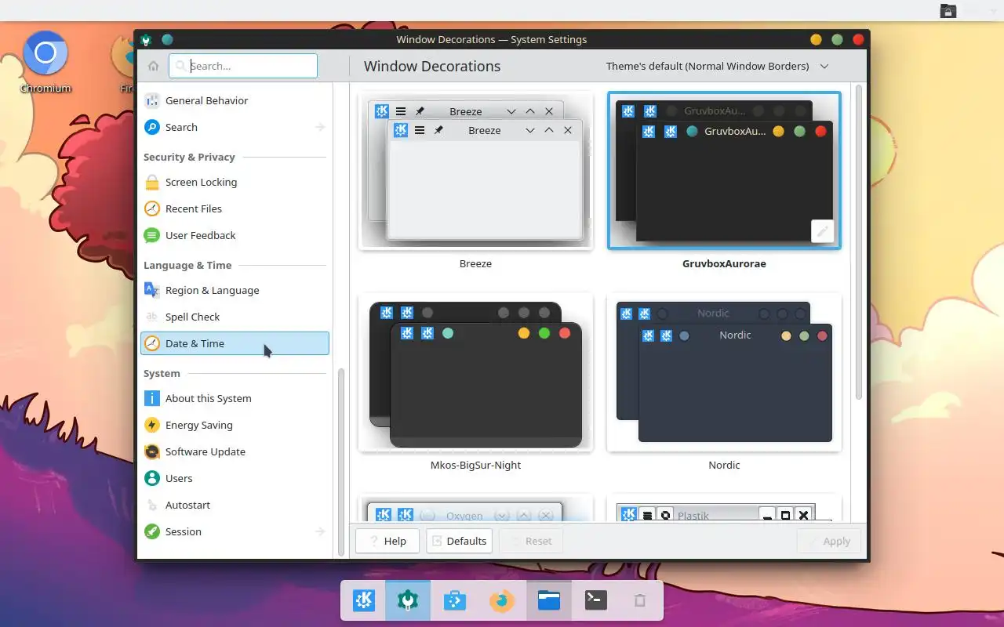Click the Search sidebar item icon
Viewport: 1004px width, 627px height.
point(152,127)
